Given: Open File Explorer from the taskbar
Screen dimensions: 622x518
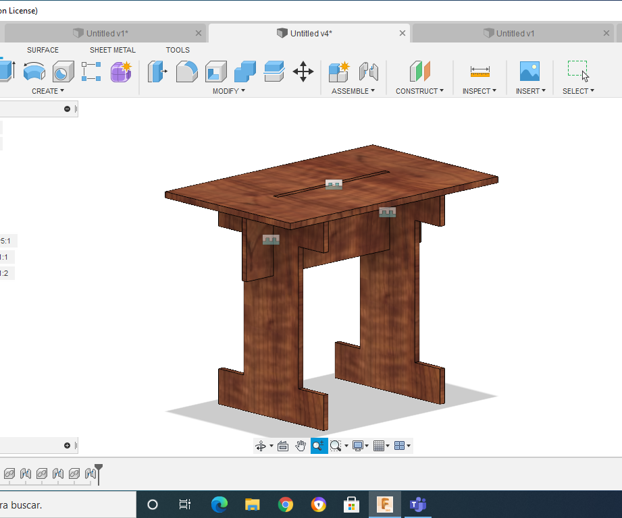Looking at the screenshot, I should pos(253,505).
